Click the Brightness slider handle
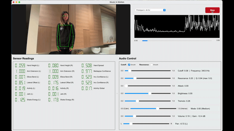Image resolution: width=234 pixels, height=131 pixels. 150,93
